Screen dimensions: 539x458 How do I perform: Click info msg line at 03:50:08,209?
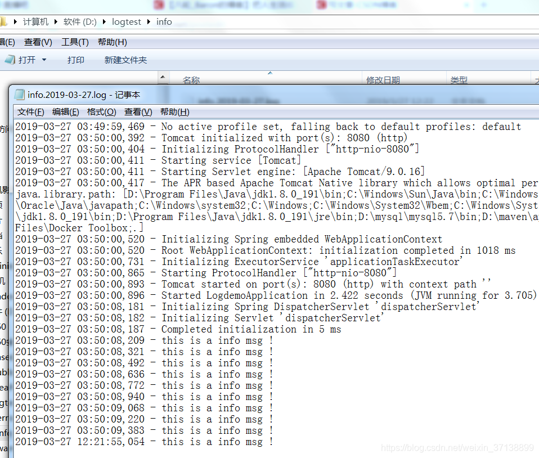coord(145,340)
